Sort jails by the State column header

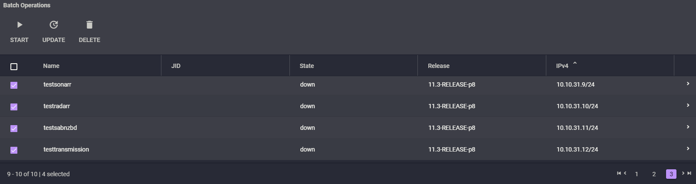[307, 66]
